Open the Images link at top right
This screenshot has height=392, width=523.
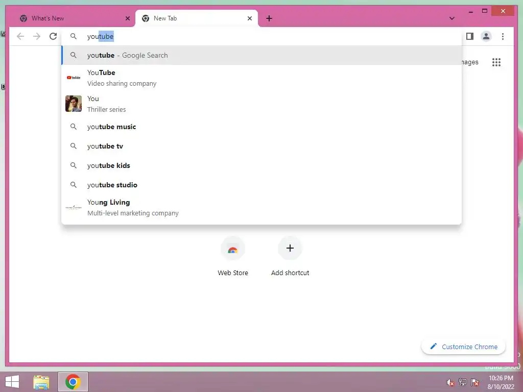(x=470, y=62)
